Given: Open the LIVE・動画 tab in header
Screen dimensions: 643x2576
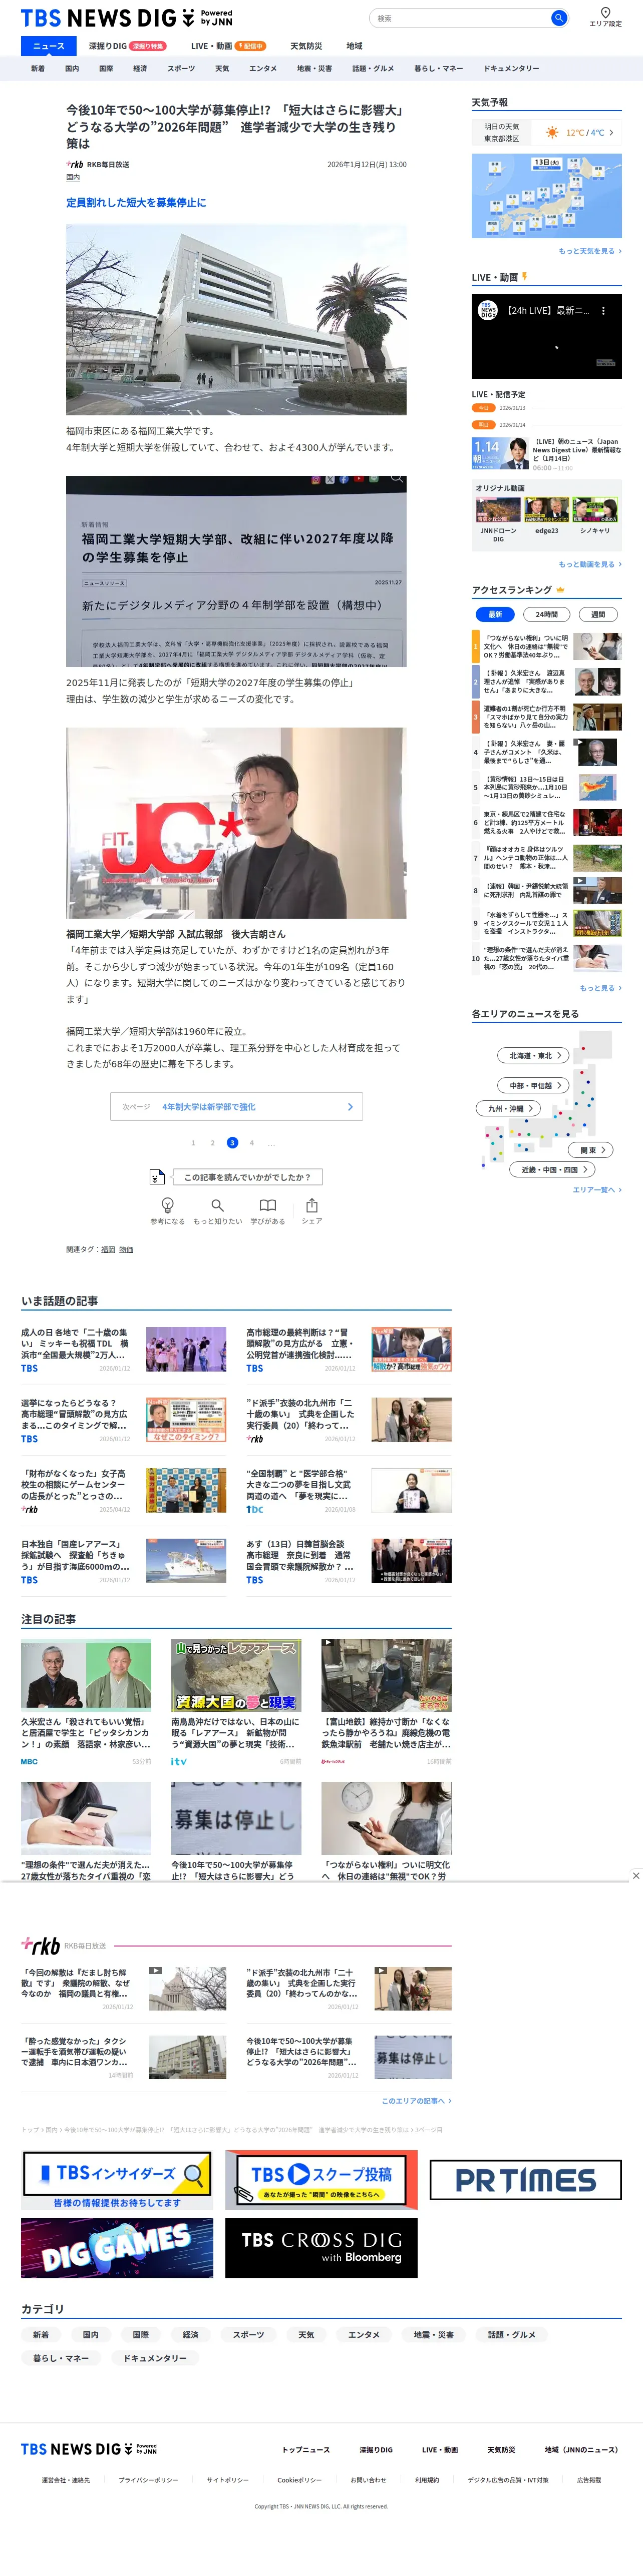Looking at the screenshot, I should pos(228,46).
